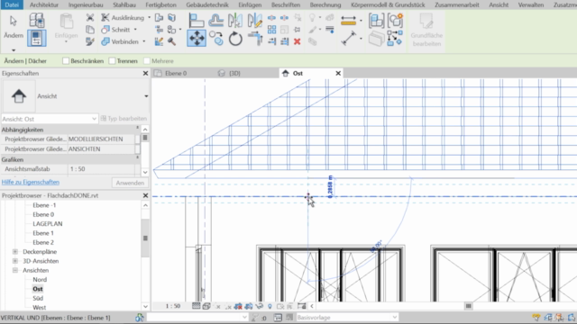Select the Ändern arrow tool
The height and width of the screenshot is (324, 577).
(14, 26)
